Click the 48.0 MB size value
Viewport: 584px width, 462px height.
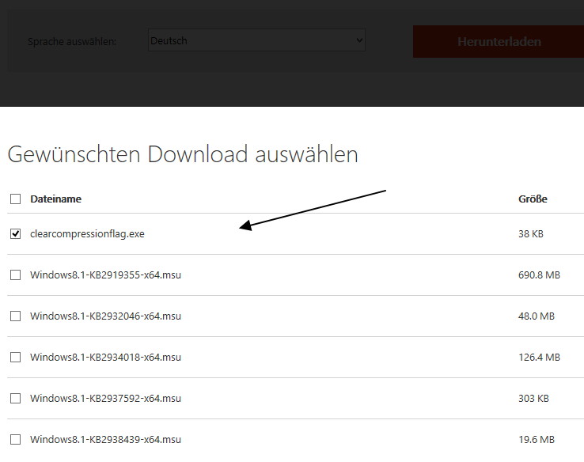pyautogui.click(x=537, y=316)
